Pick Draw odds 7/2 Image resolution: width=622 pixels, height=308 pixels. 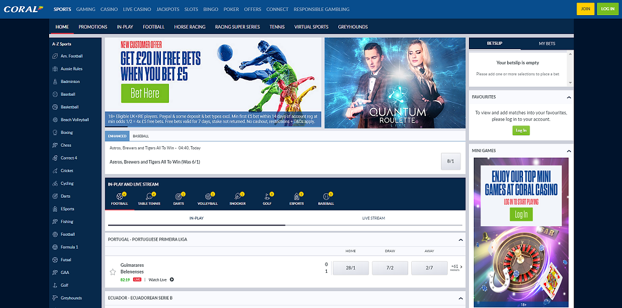(389, 268)
